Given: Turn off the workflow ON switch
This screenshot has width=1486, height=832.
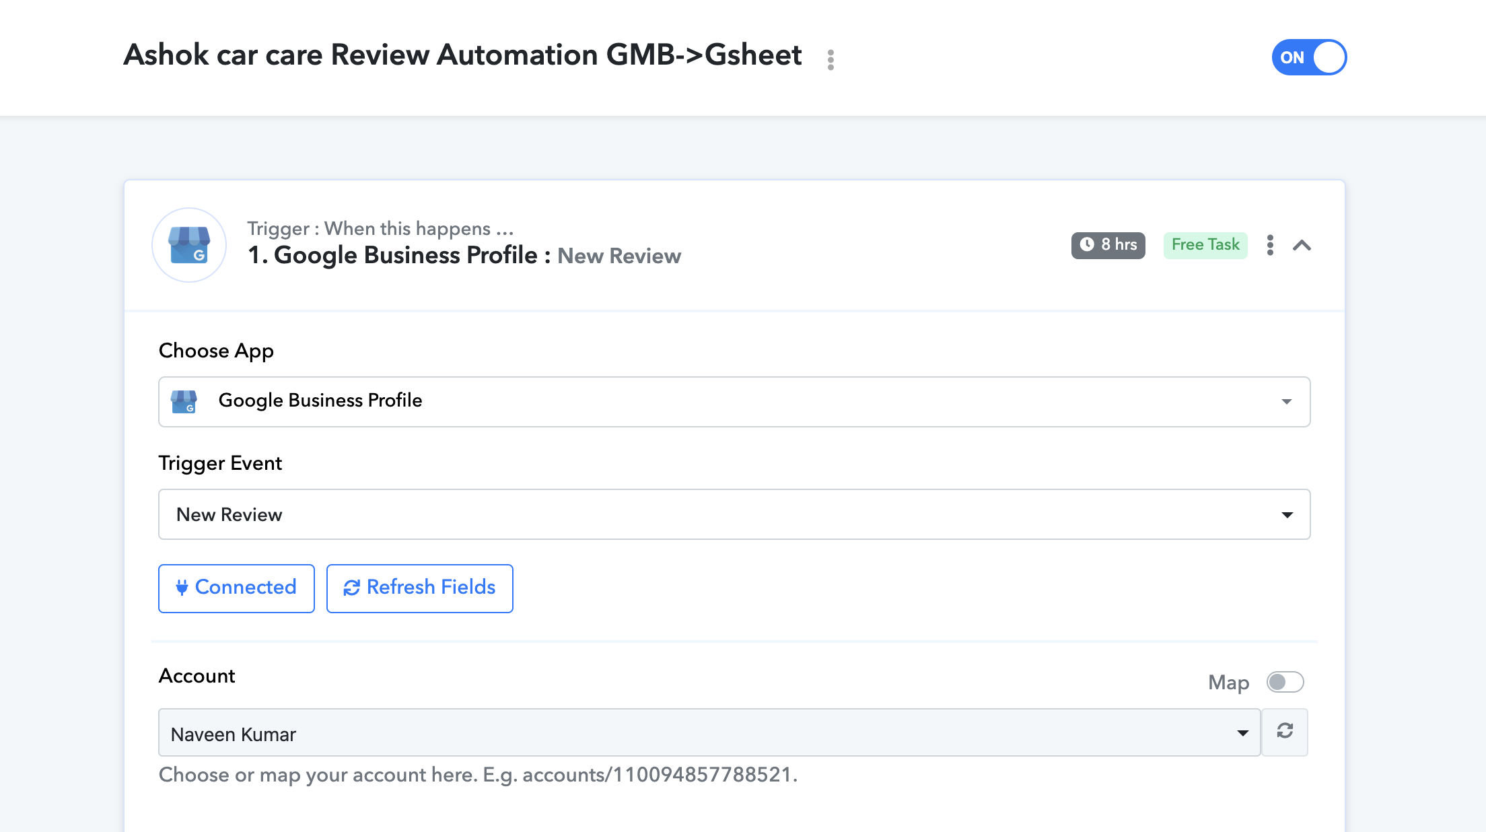Looking at the screenshot, I should [1309, 57].
